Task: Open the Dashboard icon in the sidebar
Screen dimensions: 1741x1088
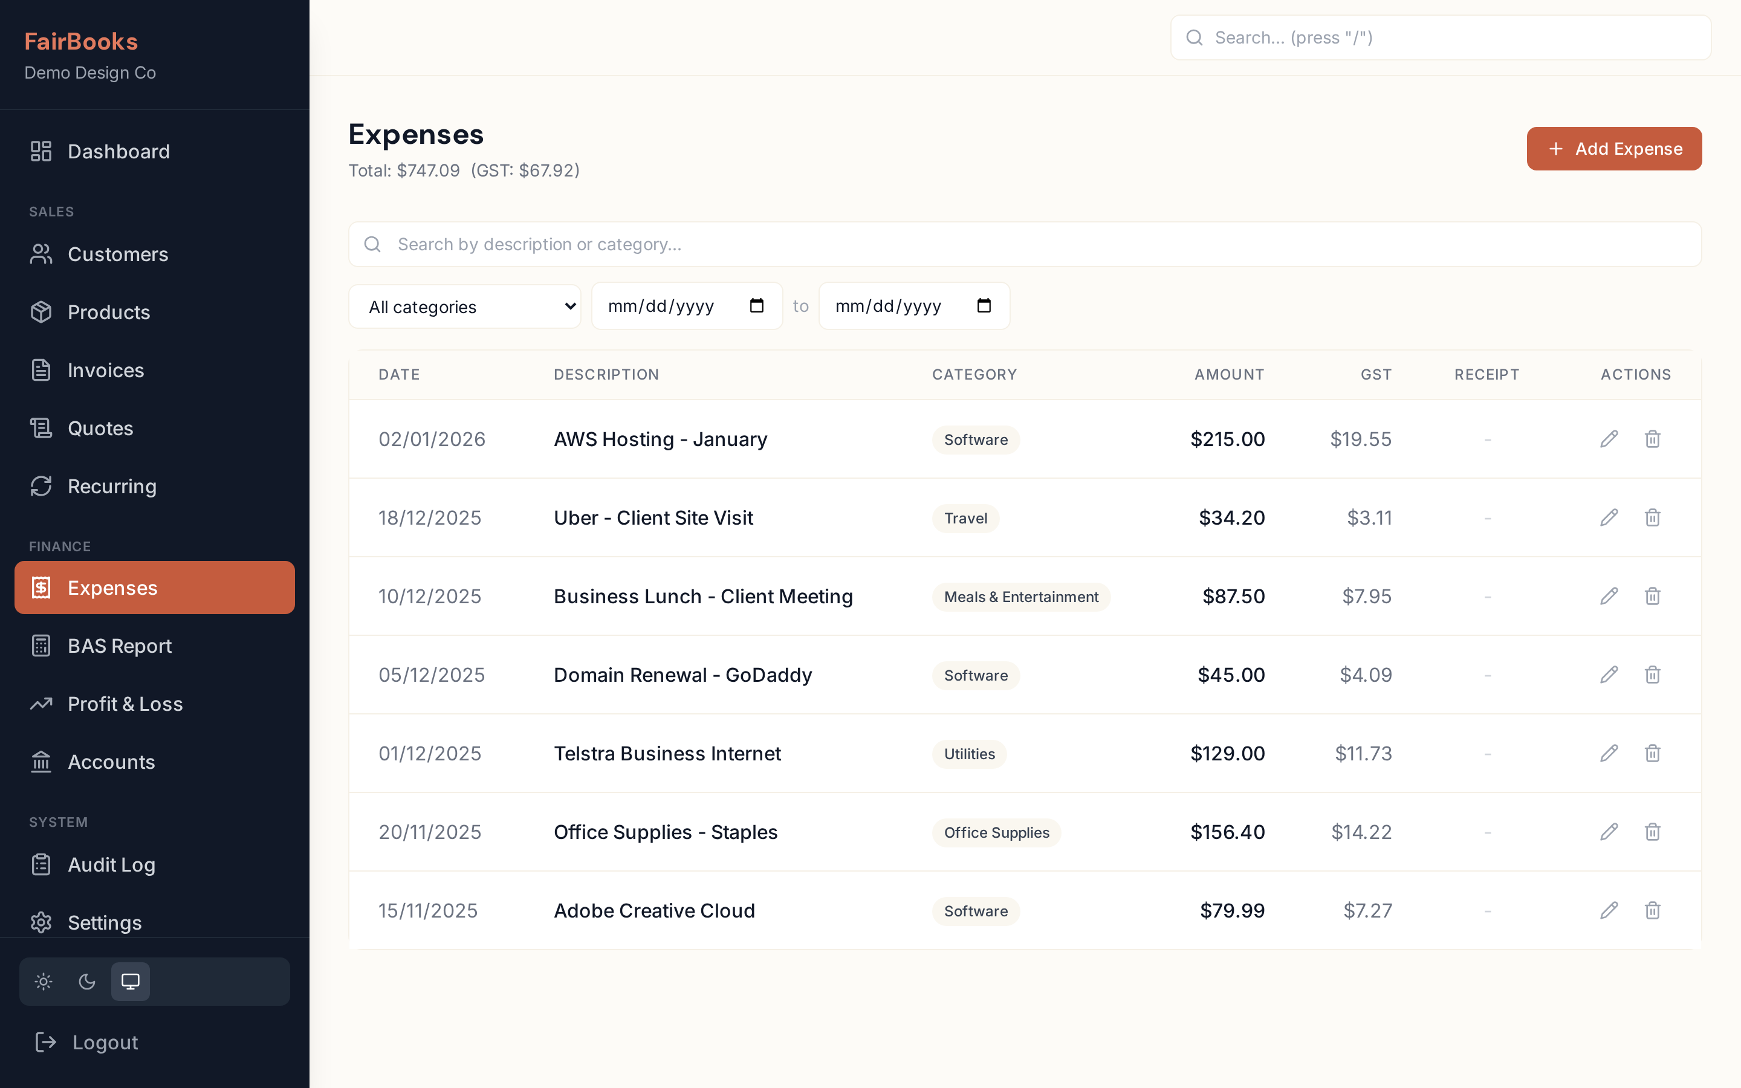Action: (x=41, y=151)
